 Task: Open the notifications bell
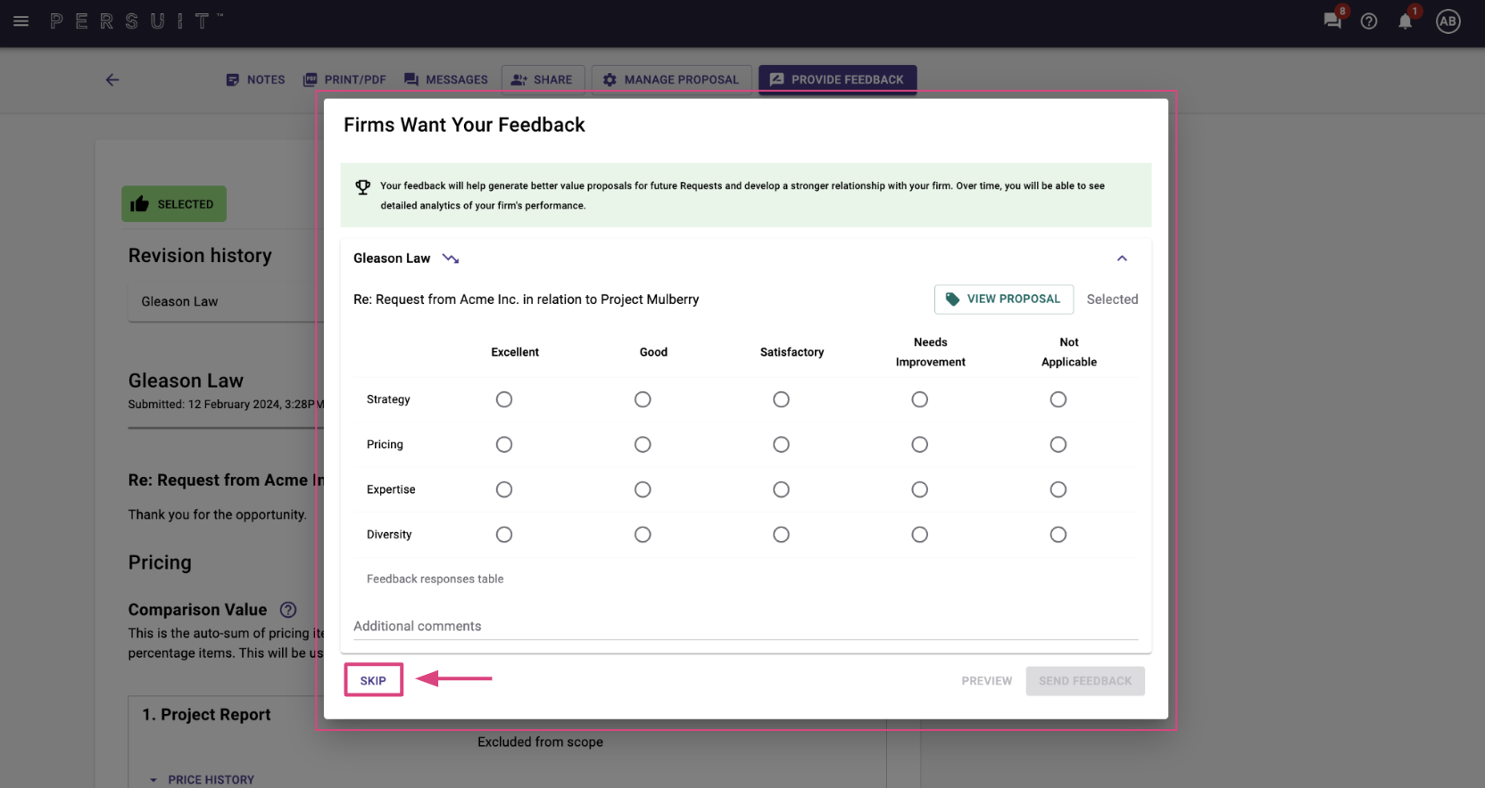tap(1406, 21)
